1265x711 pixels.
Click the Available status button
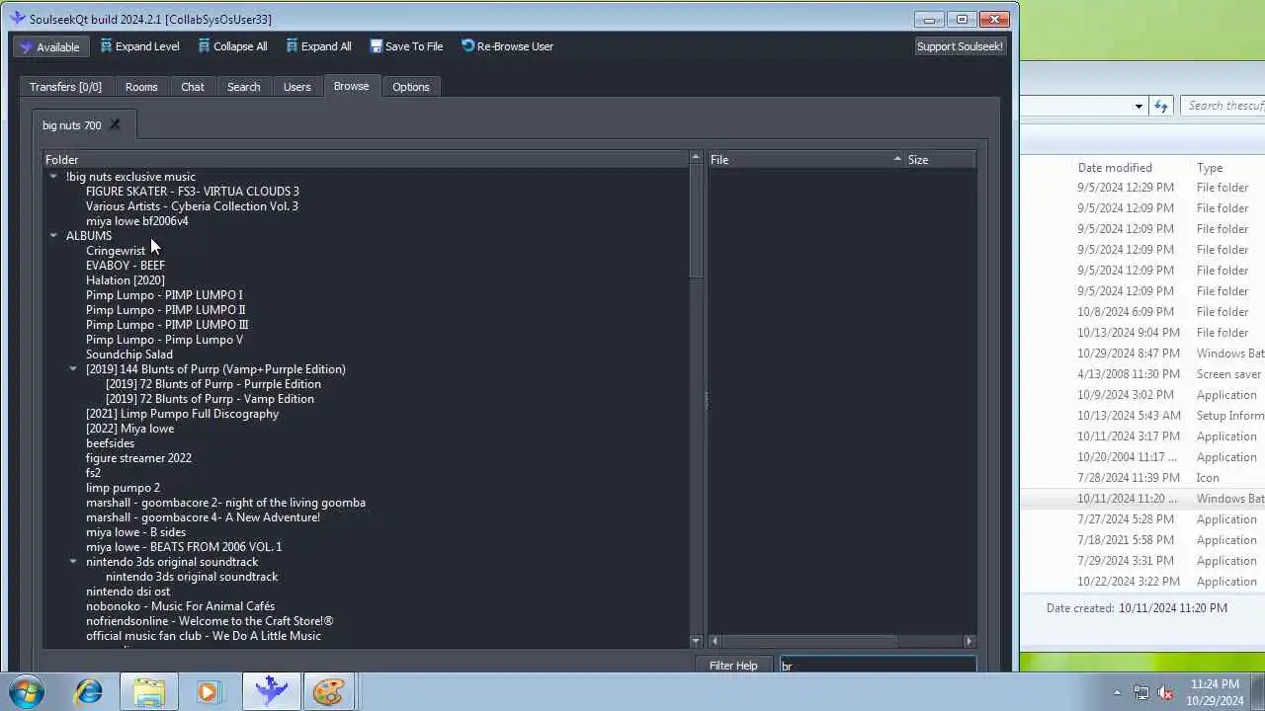[x=50, y=46]
